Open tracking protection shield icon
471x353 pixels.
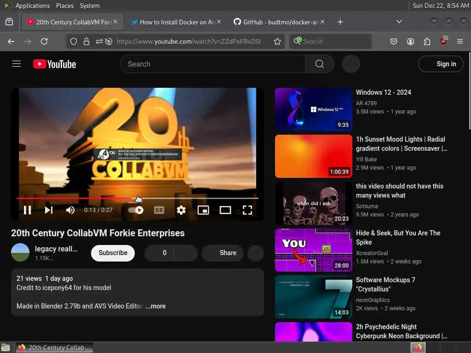click(x=74, y=41)
